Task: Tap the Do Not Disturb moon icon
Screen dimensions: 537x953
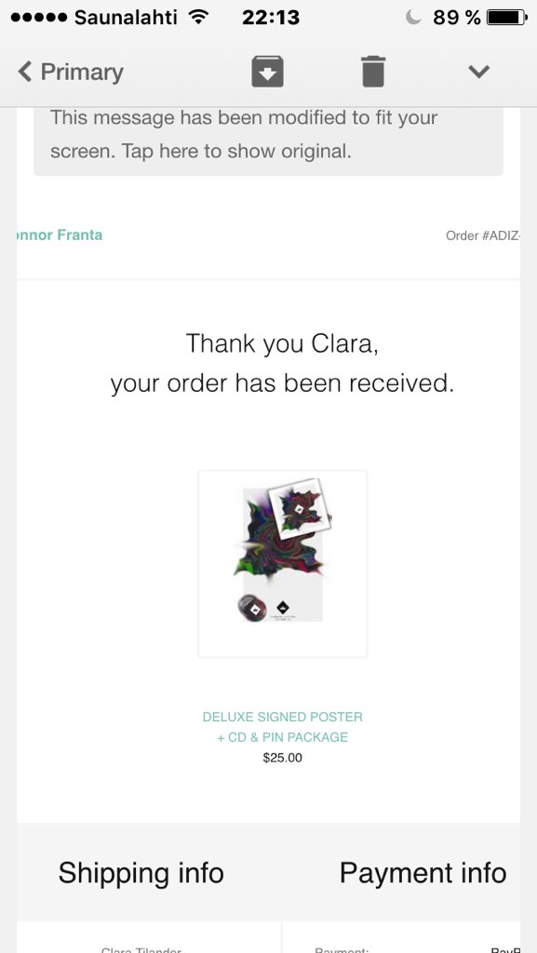Action: coord(413,17)
